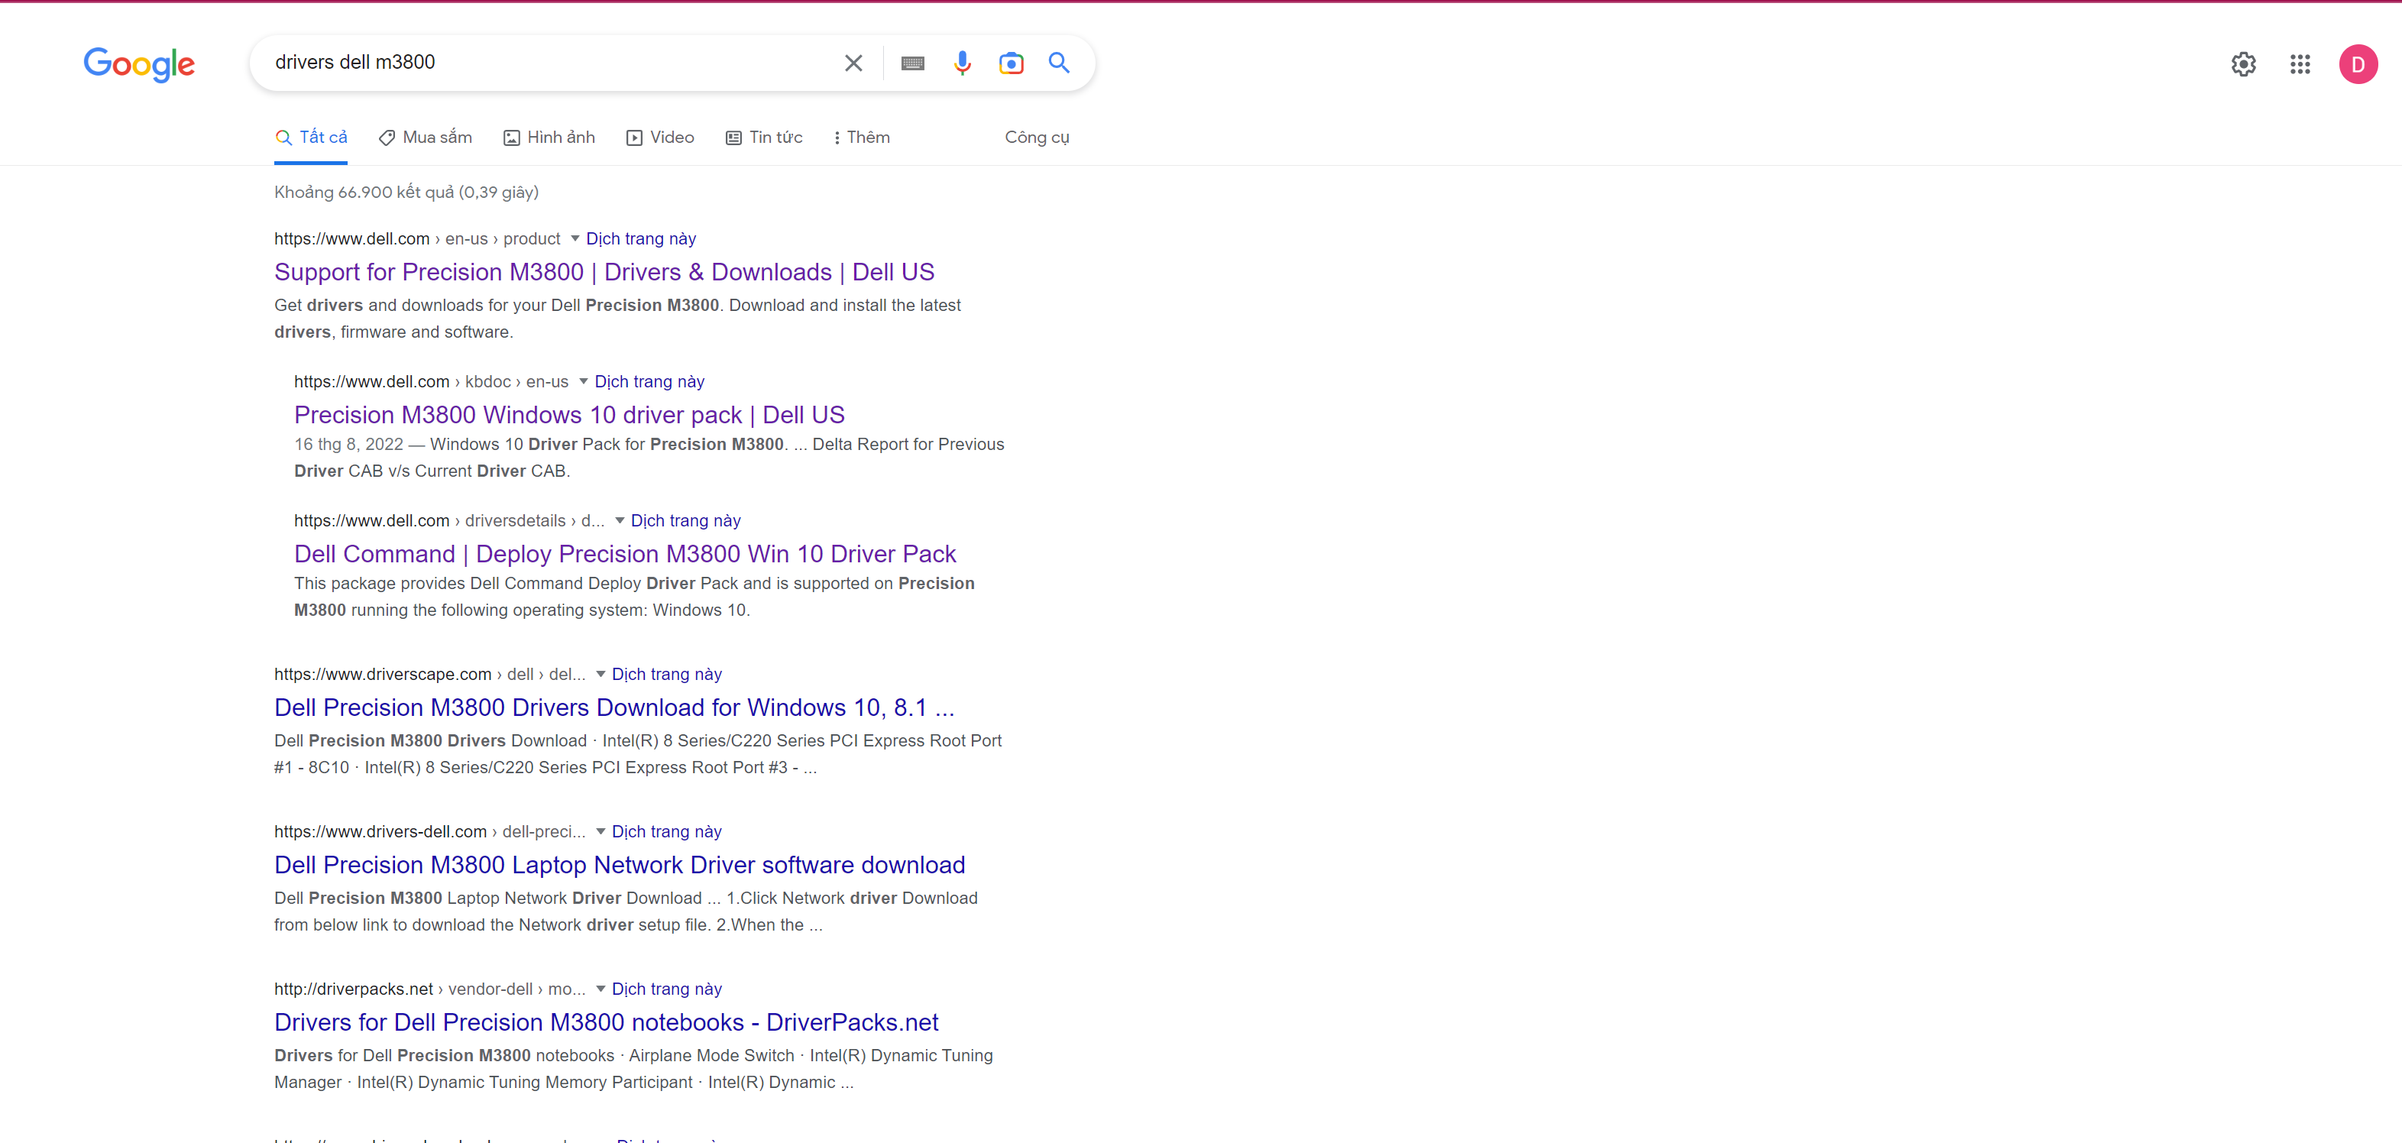This screenshot has width=2402, height=1143.
Task: Open the Google apps grid icon
Action: [x=2300, y=63]
